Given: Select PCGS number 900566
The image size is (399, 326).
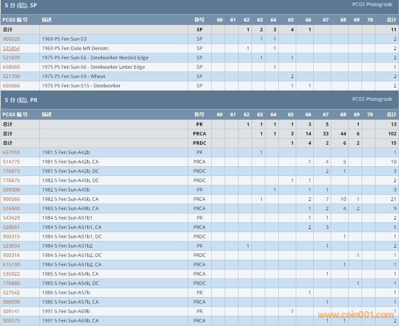Looking at the screenshot, I should (x=11, y=199).
